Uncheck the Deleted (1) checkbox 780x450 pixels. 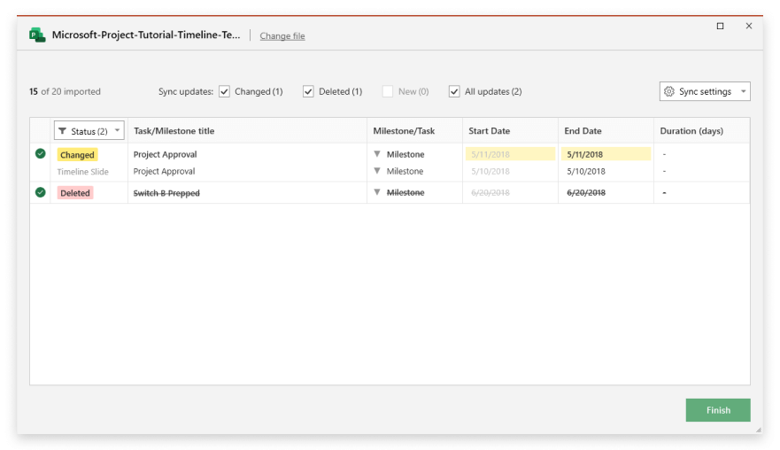tap(308, 91)
